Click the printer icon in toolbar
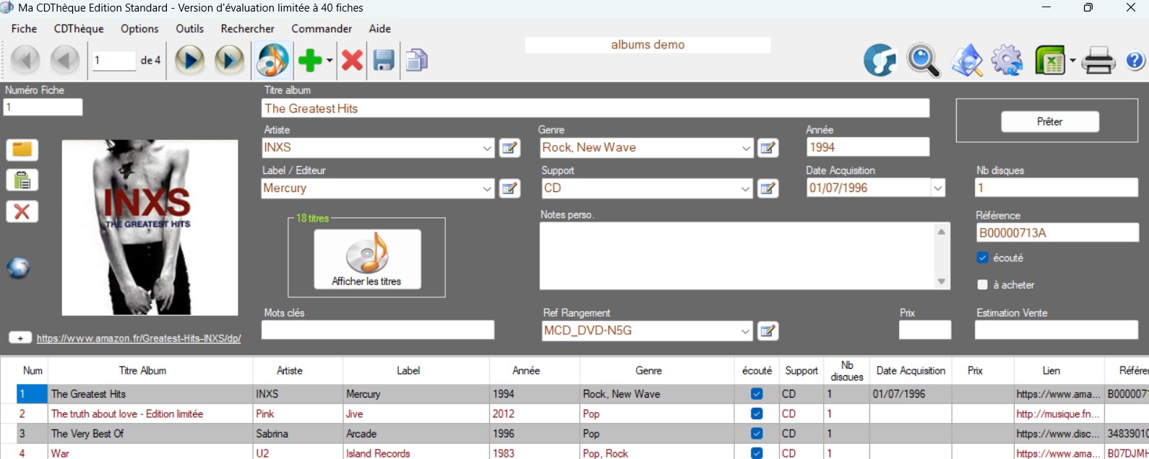 tap(1098, 61)
